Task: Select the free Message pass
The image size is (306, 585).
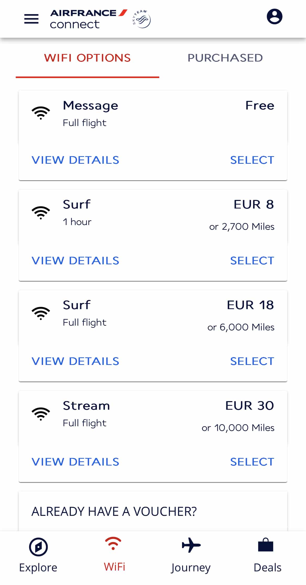Action: coord(252,160)
